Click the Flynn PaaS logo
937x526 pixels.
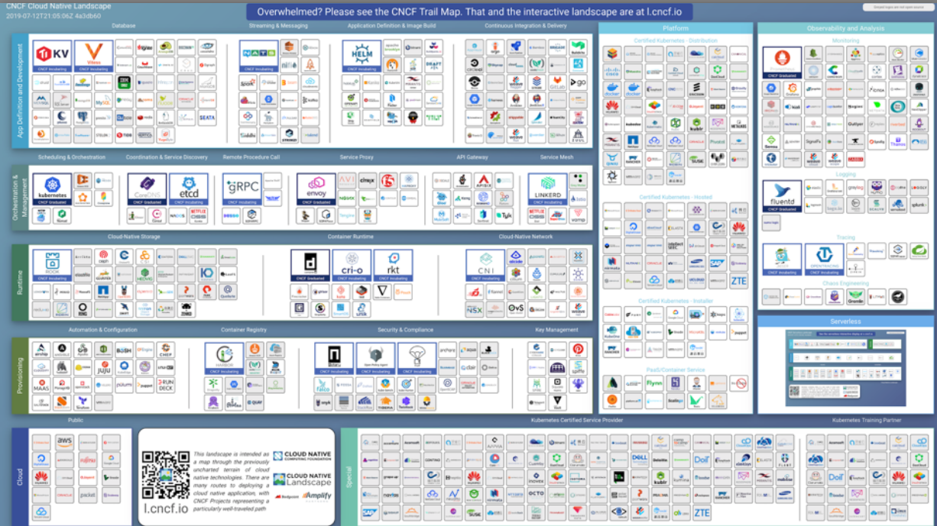tap(653, 383)
